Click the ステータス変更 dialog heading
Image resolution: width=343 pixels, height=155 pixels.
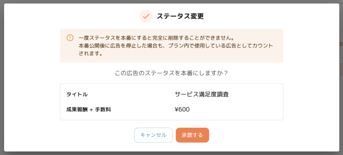(180, 16)
